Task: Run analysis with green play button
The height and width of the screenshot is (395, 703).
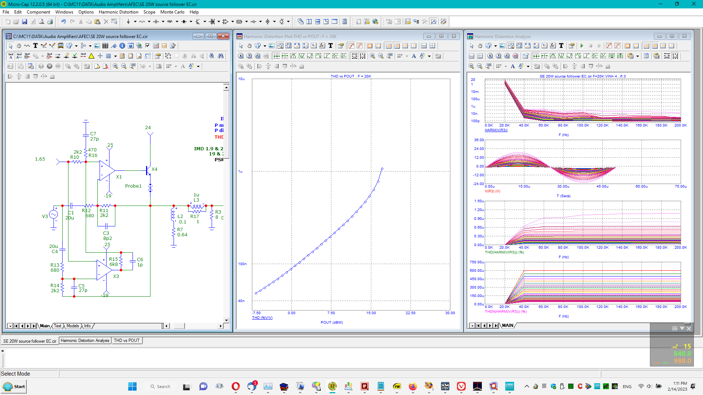Action: [x=582, y=46]
